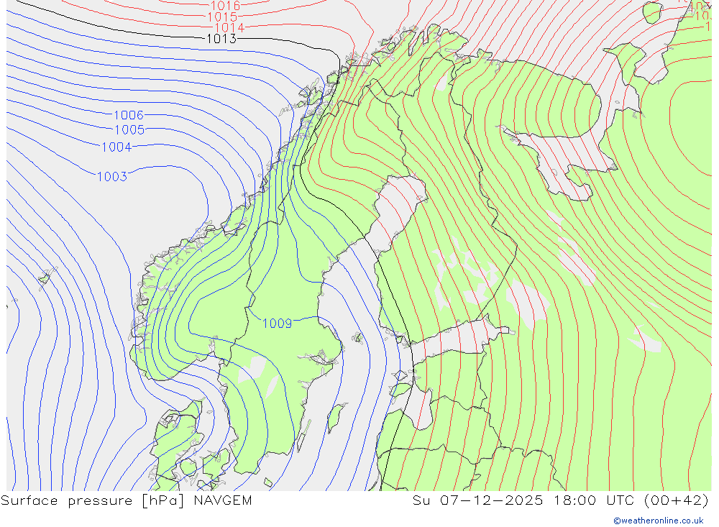The height and width of the screenshot is (527, 719).
Task: Click the 18:00 UTC (00+42) time text
Action: click(x=631, y=500)
